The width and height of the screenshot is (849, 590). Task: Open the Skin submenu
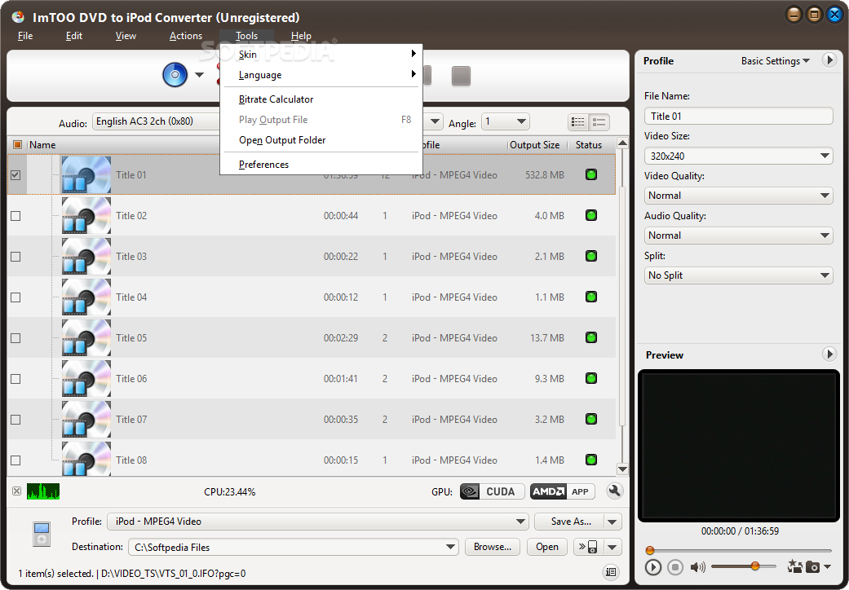point(321,54)
